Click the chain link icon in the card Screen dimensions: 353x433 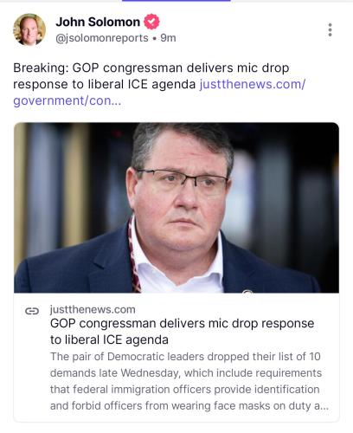(x=32, y=311)
